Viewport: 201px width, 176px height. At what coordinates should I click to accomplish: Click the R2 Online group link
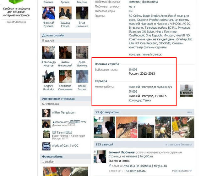pos(135,16)
